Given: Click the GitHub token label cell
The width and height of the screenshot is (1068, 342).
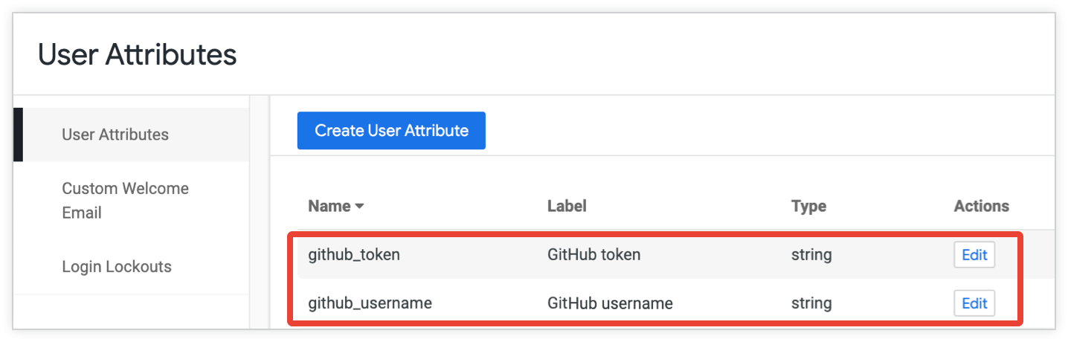Looking at the screenshot, I should 593,255.
